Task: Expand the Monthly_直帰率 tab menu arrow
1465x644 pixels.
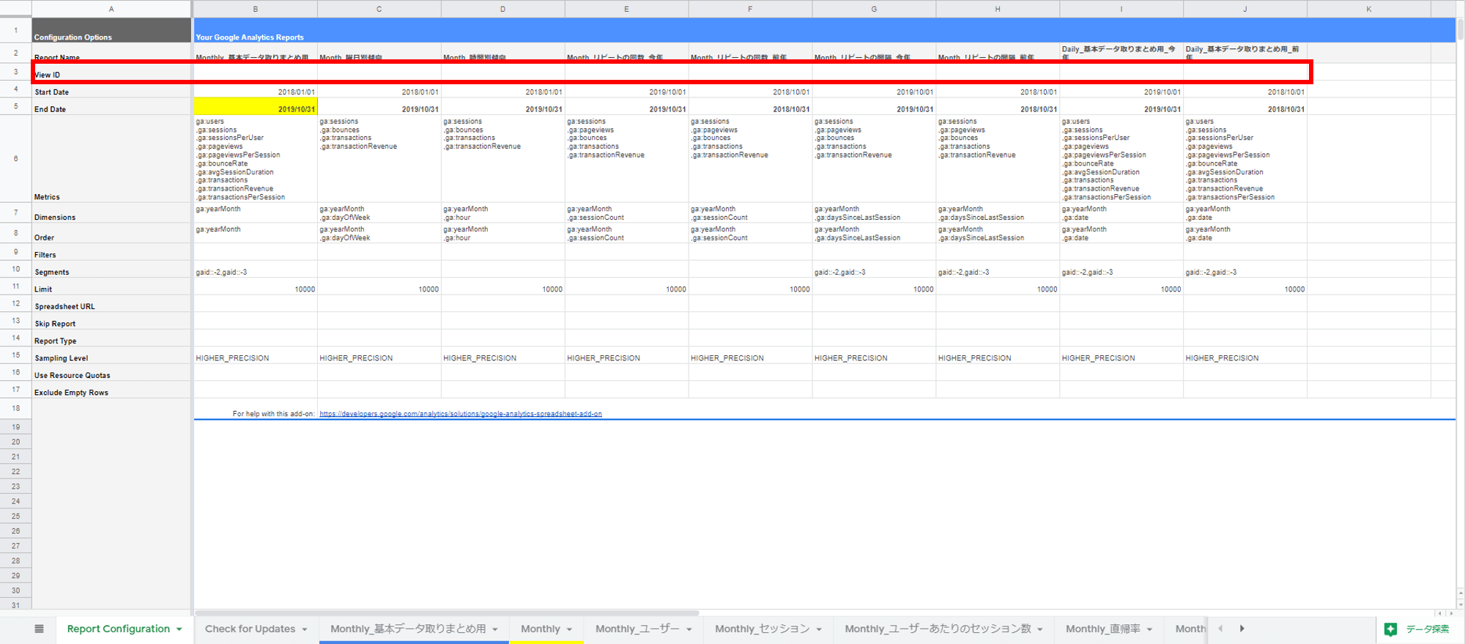Action: click(x=1150, y=629)
